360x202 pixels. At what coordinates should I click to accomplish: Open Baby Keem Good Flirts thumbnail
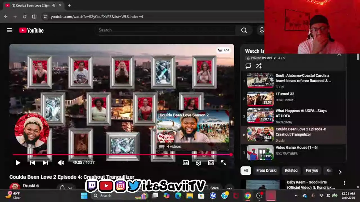click(x=263, y=185)
